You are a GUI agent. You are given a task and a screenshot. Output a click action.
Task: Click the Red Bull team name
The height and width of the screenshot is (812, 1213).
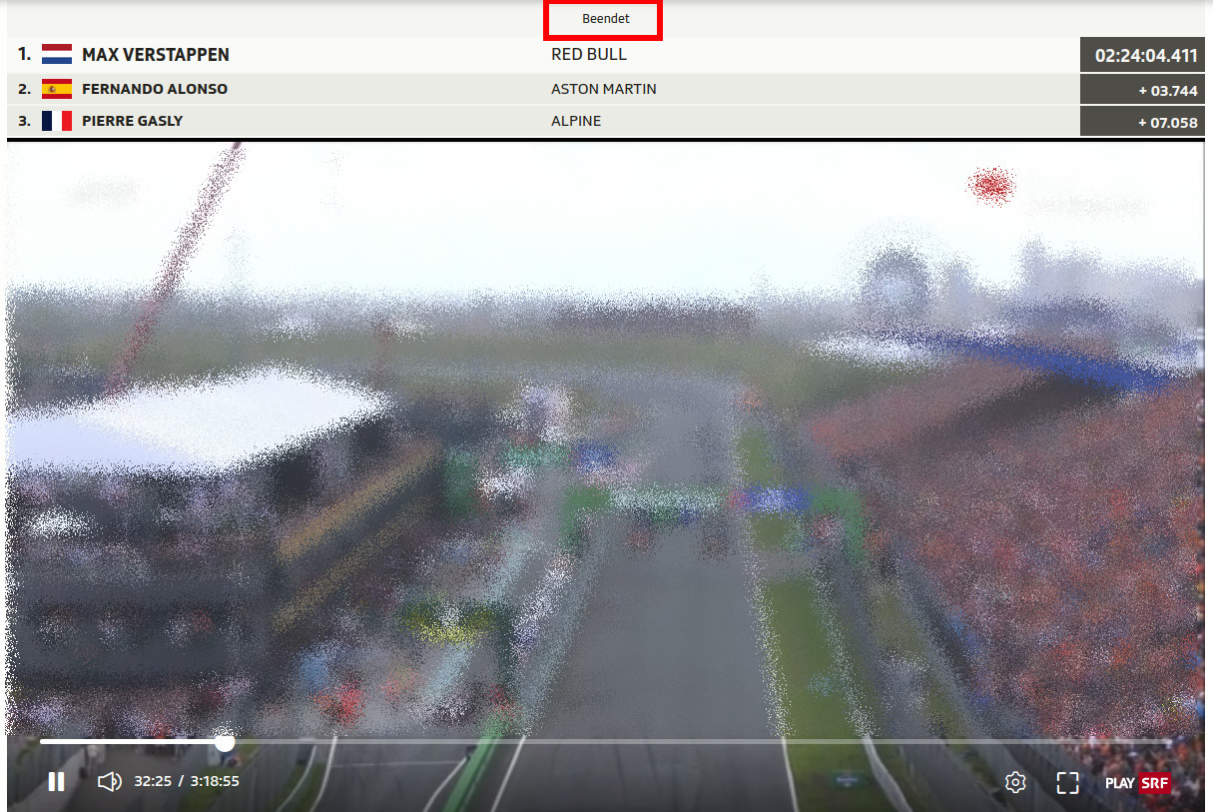click(589, 55)
